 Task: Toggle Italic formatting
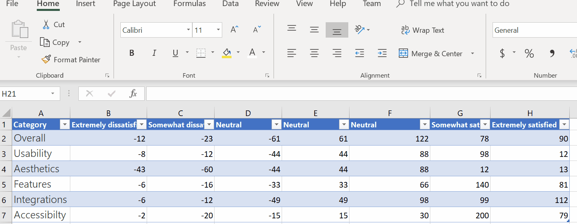pos(154,53)
